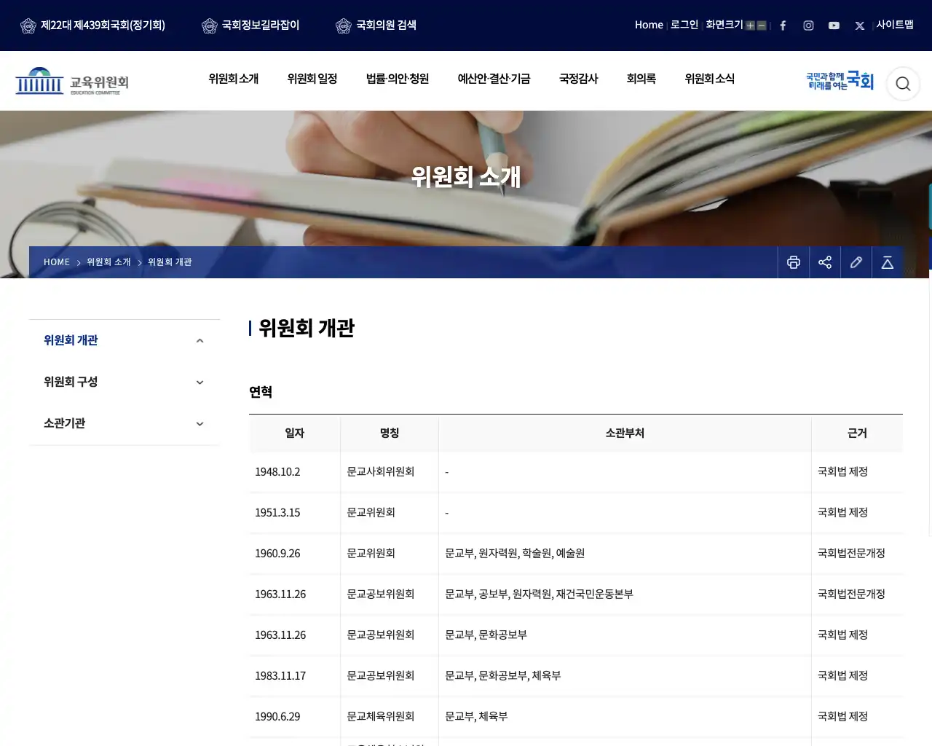Go to the Home link in top bar

pos(649,25)
